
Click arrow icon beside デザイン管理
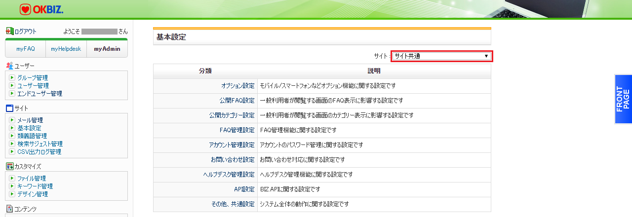(x=12, y=194)
